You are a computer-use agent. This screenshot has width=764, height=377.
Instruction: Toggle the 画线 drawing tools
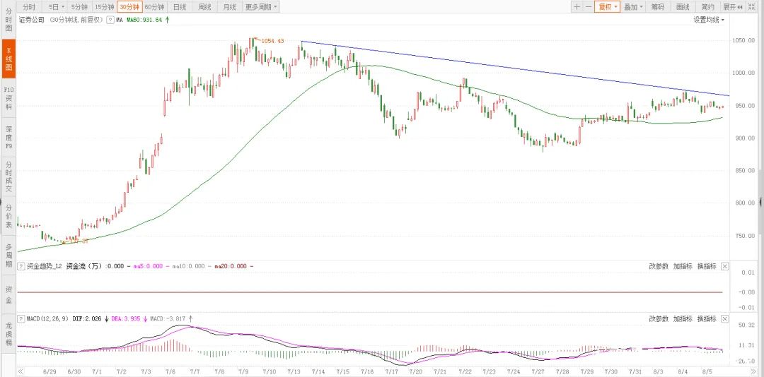(x=683, y=7)
